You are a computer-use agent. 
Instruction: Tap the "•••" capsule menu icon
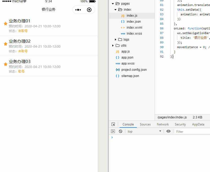[x=78, y=10]
